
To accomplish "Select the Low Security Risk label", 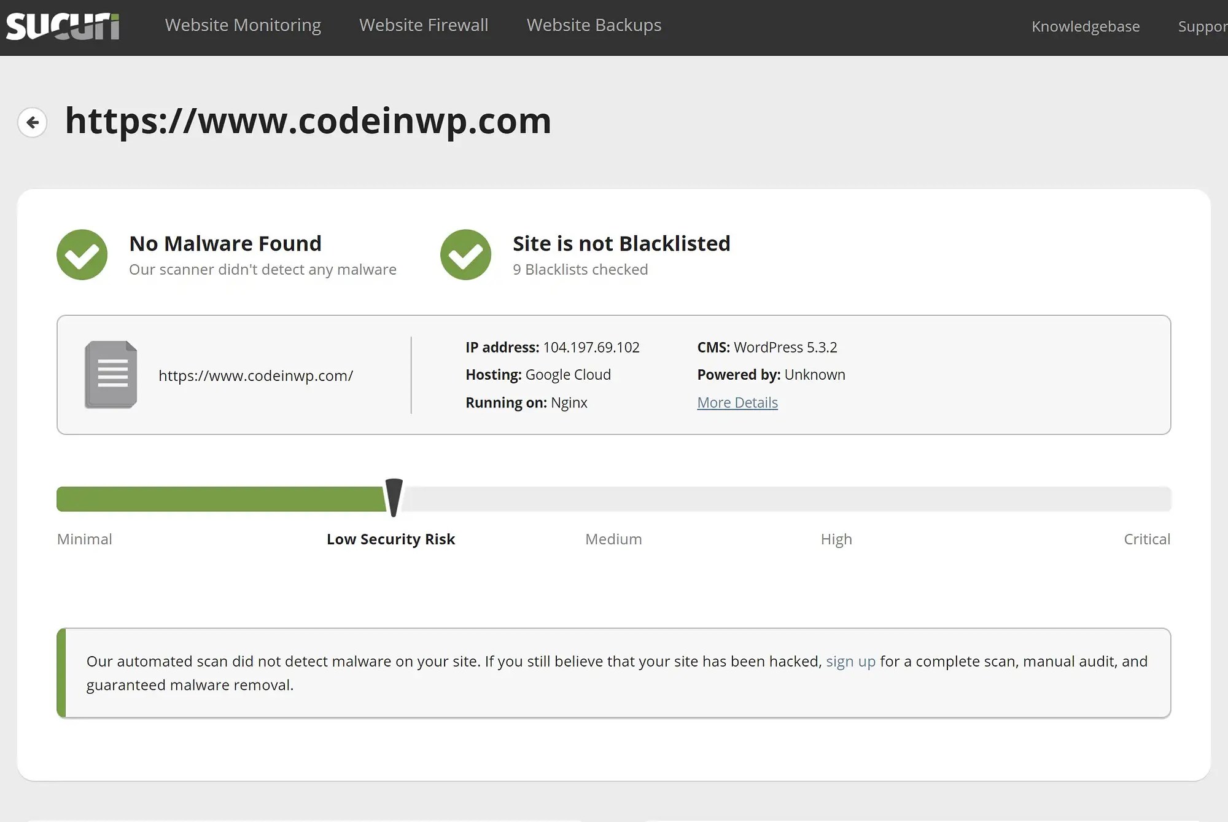I will [391, 539].
